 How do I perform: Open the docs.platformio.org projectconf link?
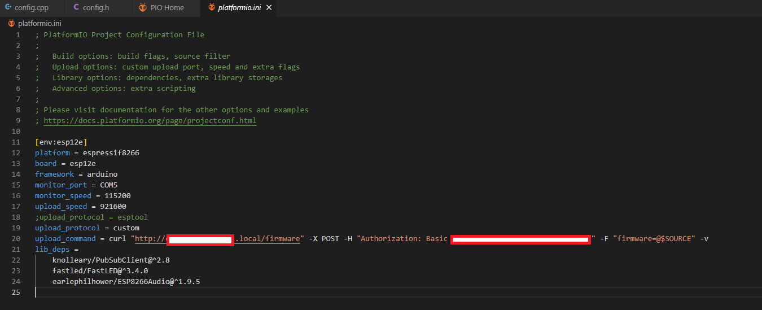(x=150, y=121)
